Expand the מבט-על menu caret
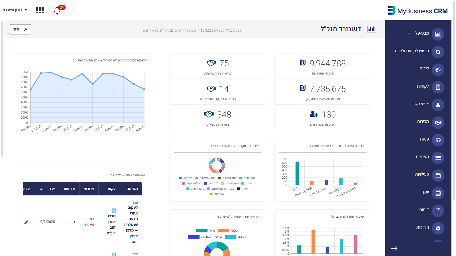456x256 pixels. pos(409,33)
